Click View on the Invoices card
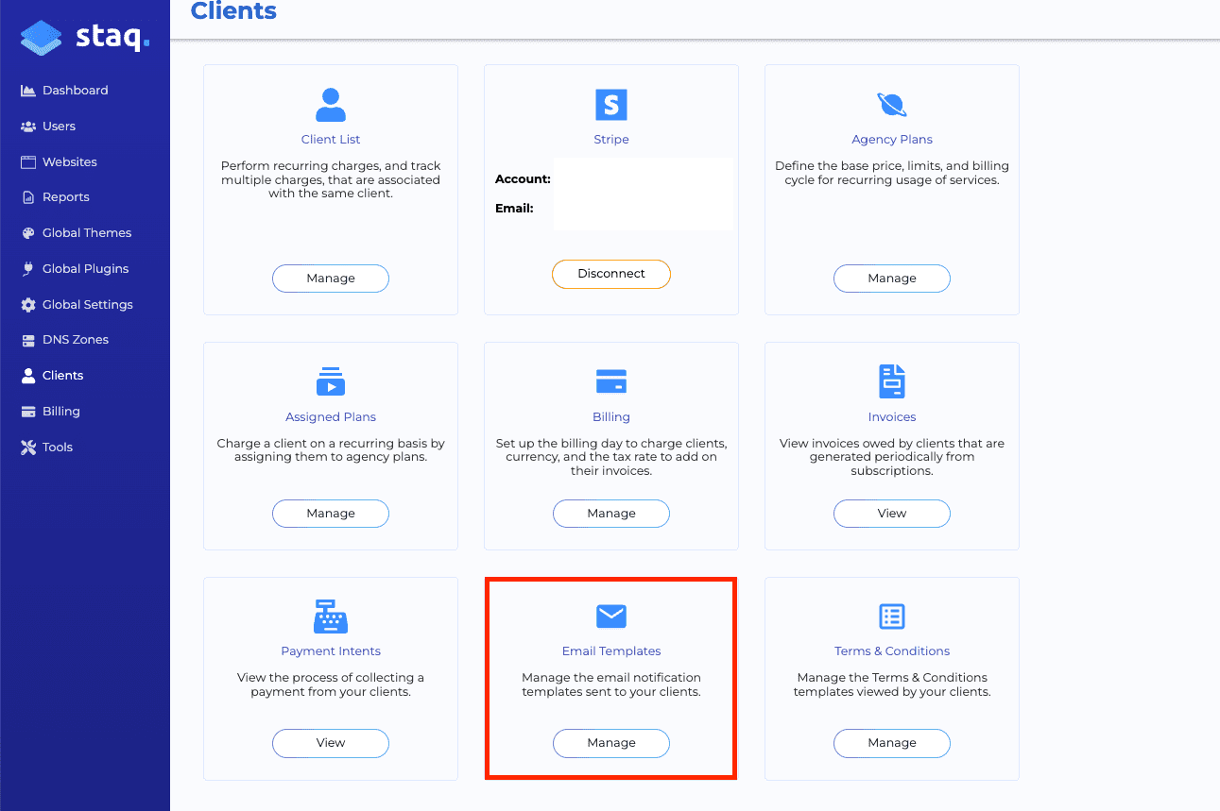The image size is (1220, 811). tap(891, 513)
